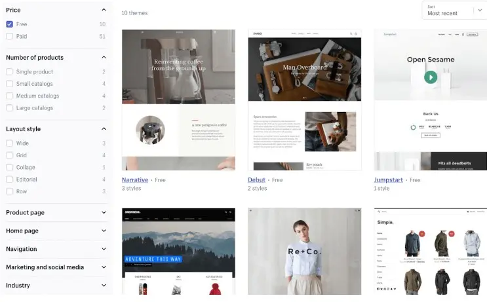Open the Narrative theme link

click(135, 179)
